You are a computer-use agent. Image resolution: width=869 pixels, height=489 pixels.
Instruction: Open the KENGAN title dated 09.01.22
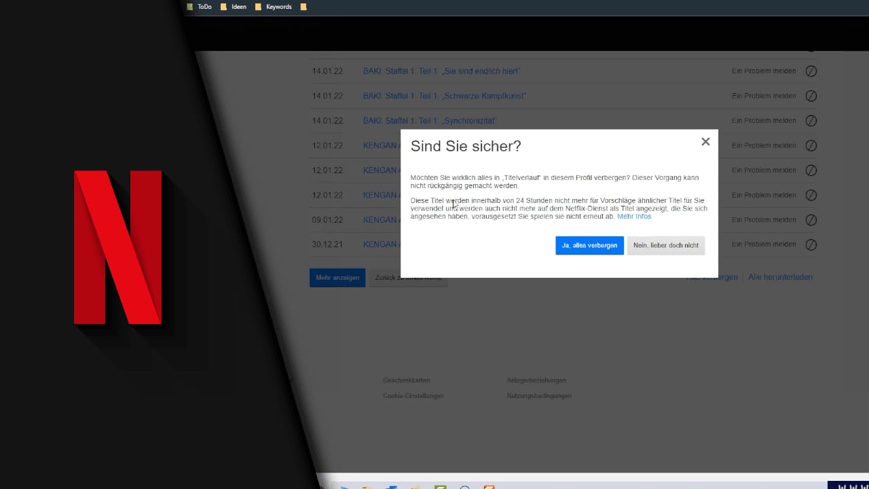point(382,220)
